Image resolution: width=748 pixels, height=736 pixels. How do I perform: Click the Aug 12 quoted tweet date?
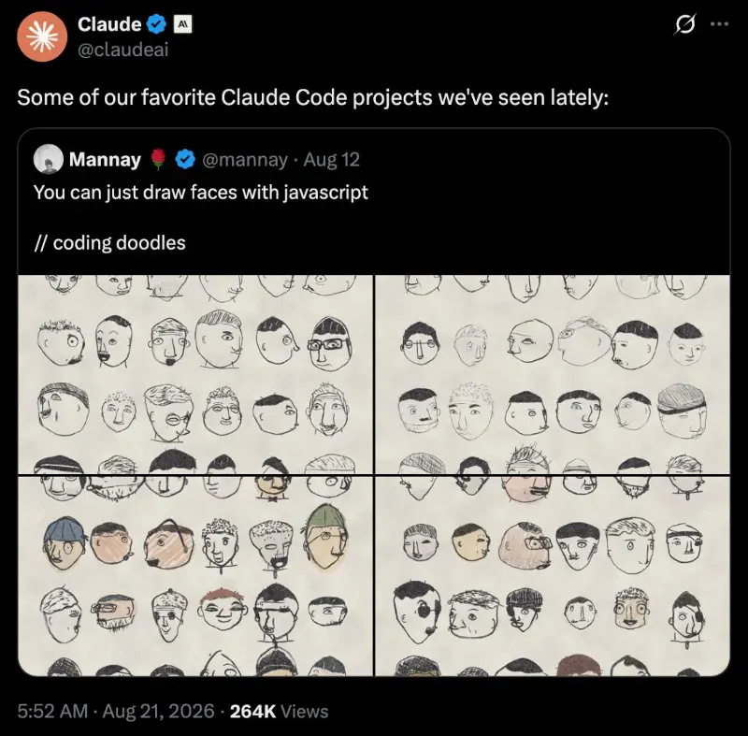332,159
